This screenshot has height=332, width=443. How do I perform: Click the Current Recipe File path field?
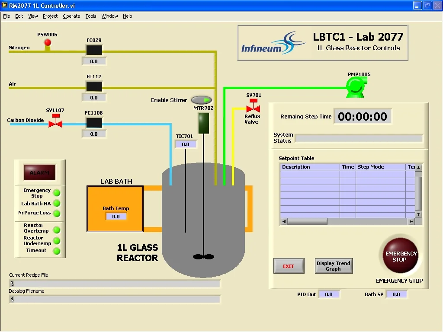click(x=115, y=284)
